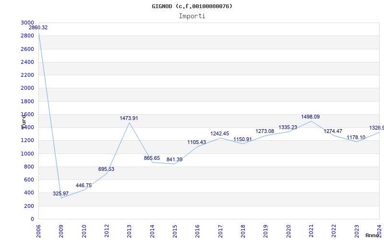Click the 0 y-axis tick label

(32, 219)
